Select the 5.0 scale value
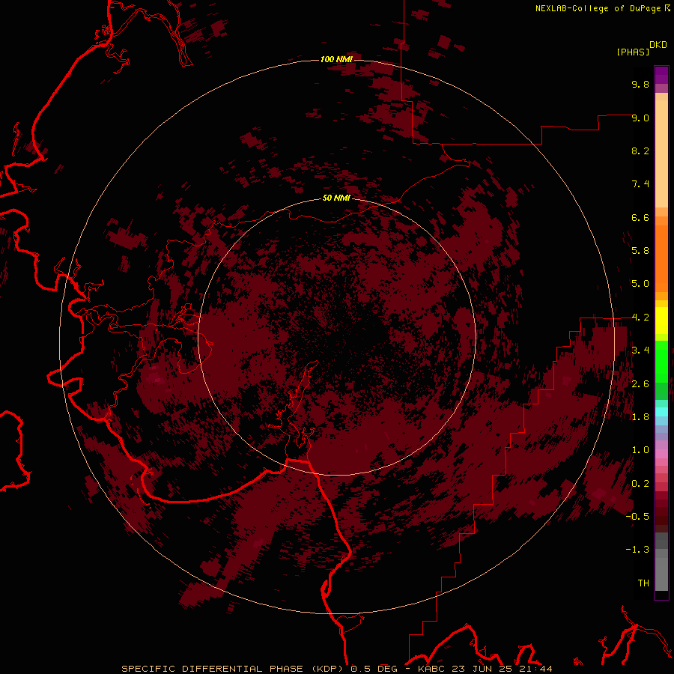Viewport: 674px width, 674px height. click(x=640, y=284)
